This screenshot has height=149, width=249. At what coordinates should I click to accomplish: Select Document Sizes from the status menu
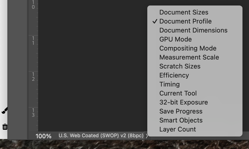pyautogui.click(x=184, y=12)
